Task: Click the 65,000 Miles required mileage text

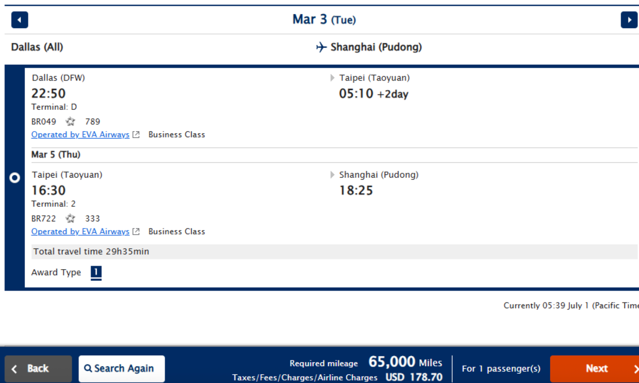Action: pyautogui.click(x=405, y=362)
